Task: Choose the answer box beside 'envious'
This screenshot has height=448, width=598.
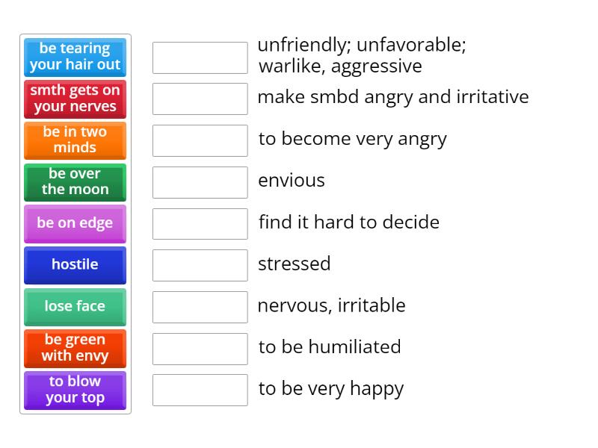Action: click(x=200, y=182)
